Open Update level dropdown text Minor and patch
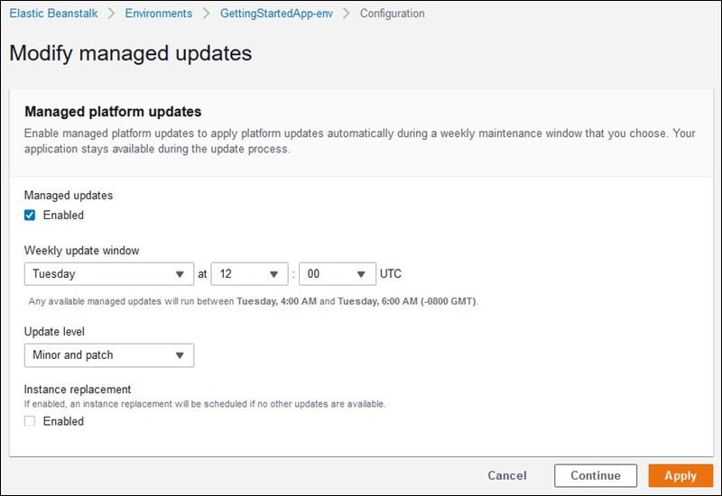This screenshot has width=722, height=496. (73, 355)
